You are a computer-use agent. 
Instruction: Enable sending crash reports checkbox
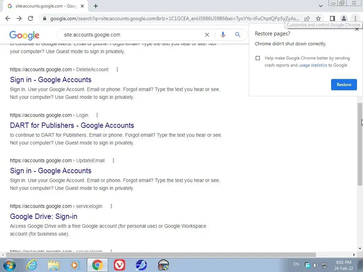click(x=258, y=58)
